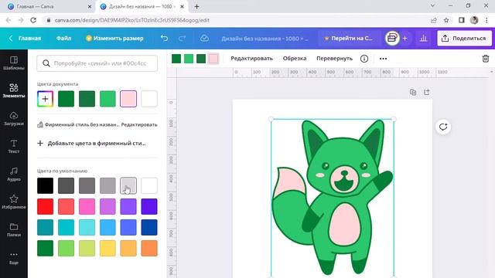The image size is (495, 278).
Task: Open the tab search dropdown chevron
Action: tap(432, 5)
